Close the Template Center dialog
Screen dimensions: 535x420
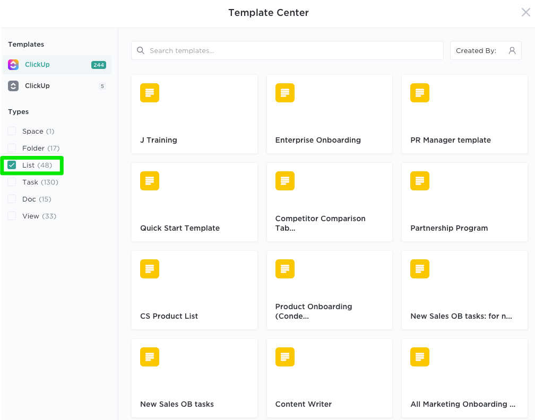click(x=526, y=12)
